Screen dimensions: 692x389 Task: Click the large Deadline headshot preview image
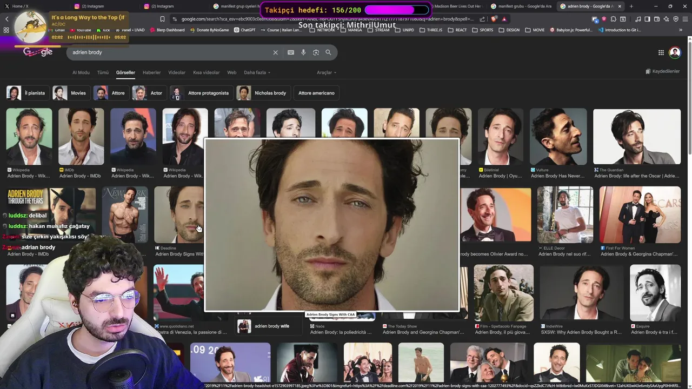(332, 225)
